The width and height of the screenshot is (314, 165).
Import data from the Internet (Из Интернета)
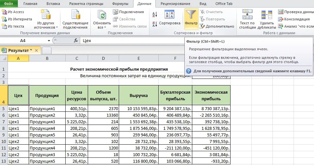[17, 19]
